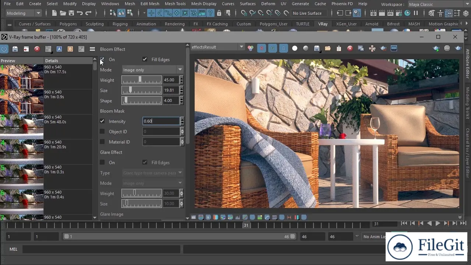Load image with the folder icon in VFB
Viewport: 471px width, 265px height.
tap(328, 48)
